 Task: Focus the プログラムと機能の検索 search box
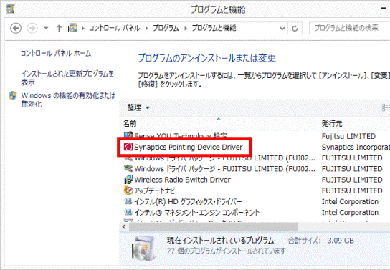[x=349, y=28]
